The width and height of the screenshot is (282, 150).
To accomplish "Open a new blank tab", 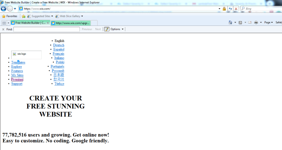I will pyautogui.click(x=94, y=23).
